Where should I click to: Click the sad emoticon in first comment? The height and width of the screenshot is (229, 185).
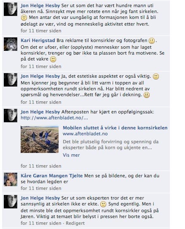(x=24, y=18)
